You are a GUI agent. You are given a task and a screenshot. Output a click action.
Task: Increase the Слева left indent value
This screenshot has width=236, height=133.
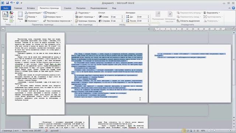[x=122, y=16]
